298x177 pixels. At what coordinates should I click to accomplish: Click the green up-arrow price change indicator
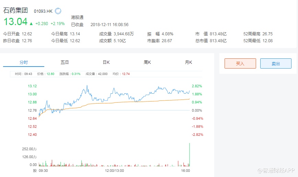pos(31,24)
